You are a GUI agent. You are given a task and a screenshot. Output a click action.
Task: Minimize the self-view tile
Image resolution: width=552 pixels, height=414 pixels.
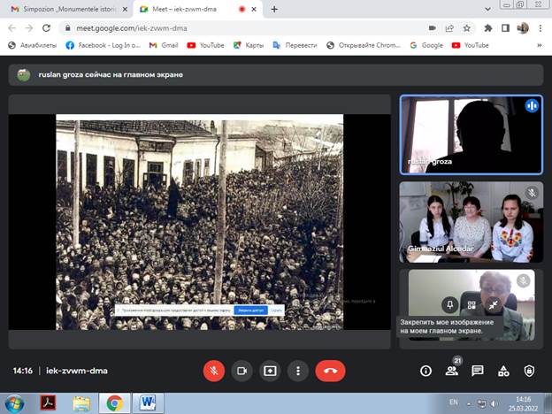click(493, 304)
